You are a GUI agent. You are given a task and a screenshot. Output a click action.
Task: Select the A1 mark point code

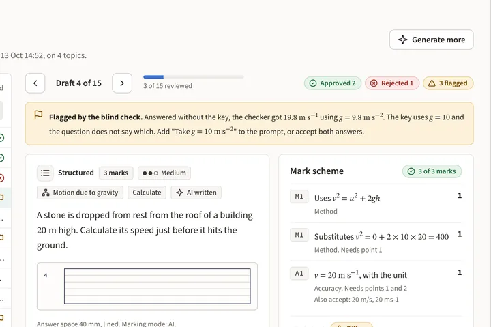(x=299, y=274)
